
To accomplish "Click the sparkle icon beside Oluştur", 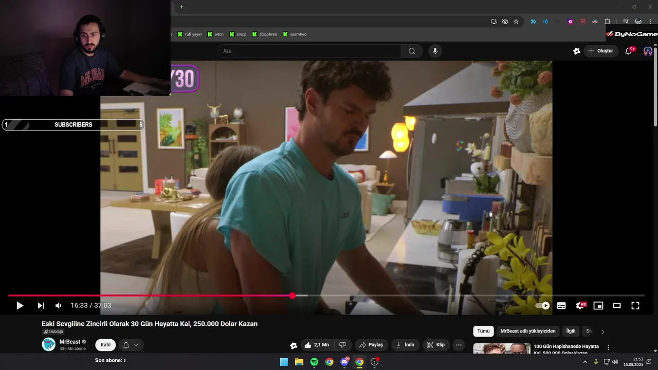I will pos(577,51).
